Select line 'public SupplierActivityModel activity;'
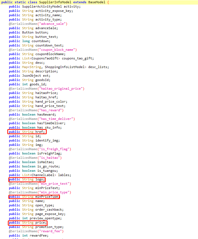Viewport: 198px width, 239px height. click(45, 6)
